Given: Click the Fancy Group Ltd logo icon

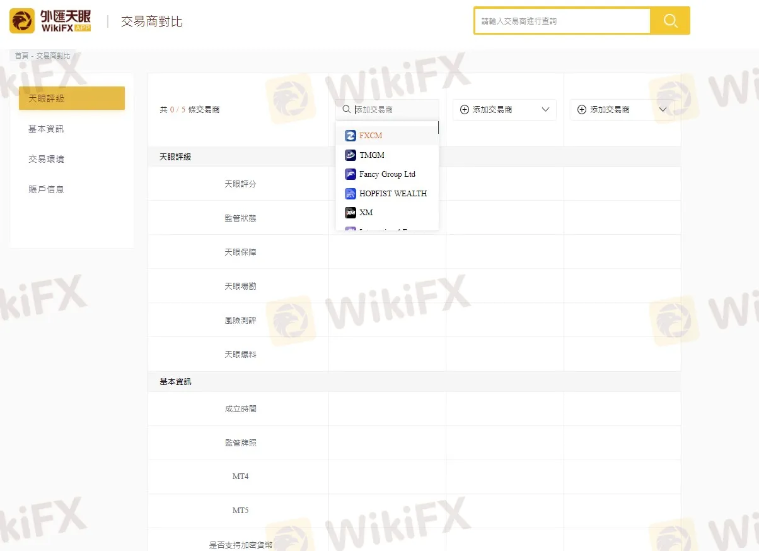Looking at the screenshot, I should [351, 174].
